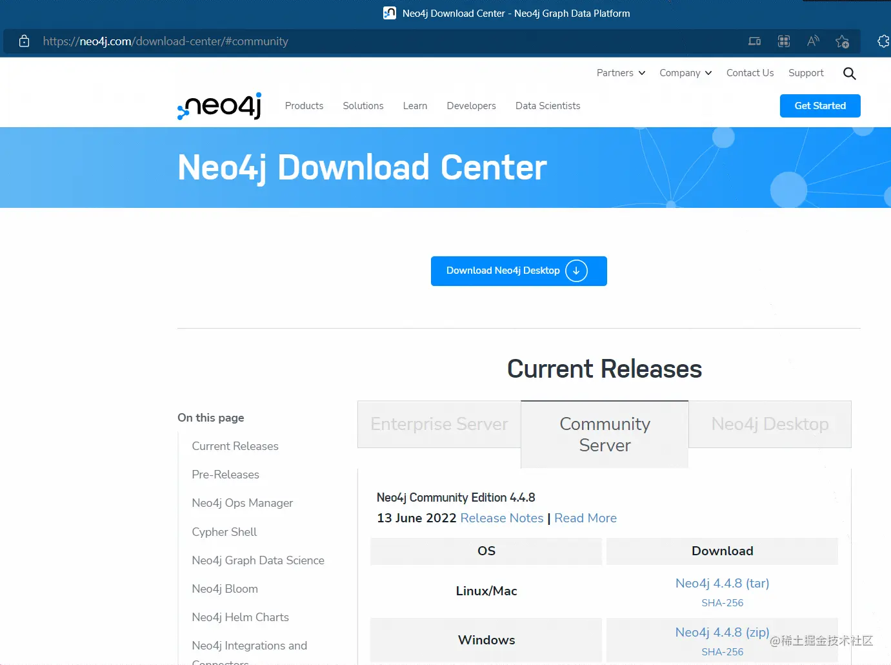Go to Current Releases in sidebar
The image size is (891, 665).
coord(235,446)
